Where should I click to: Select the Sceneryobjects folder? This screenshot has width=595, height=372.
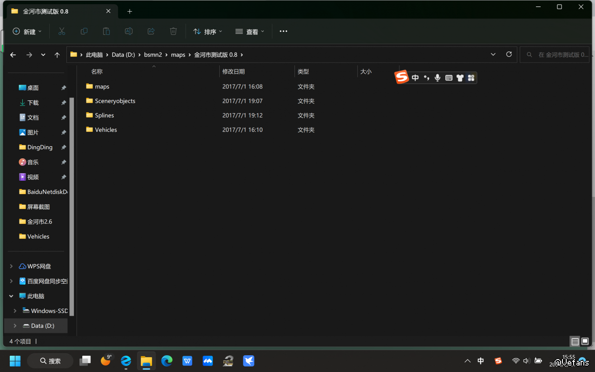pos(115,101)
